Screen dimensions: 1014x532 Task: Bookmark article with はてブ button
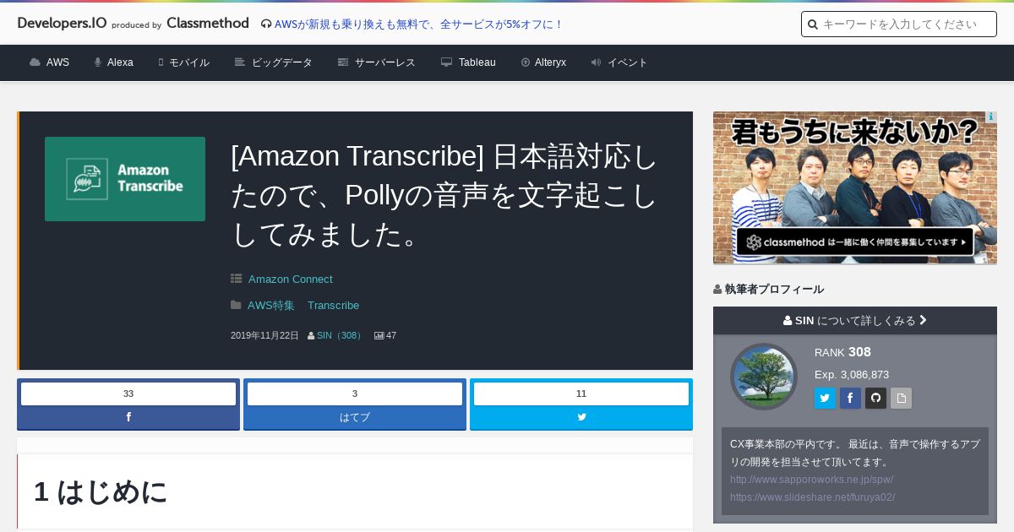coord(355,417)
